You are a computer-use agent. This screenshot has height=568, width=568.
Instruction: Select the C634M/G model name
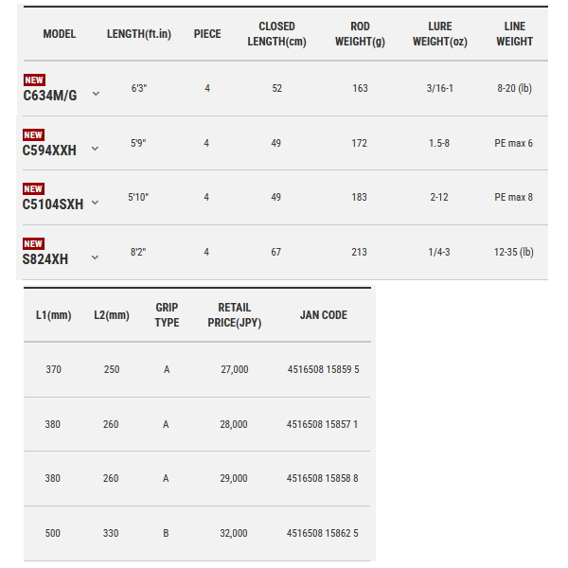click(50, 96)
